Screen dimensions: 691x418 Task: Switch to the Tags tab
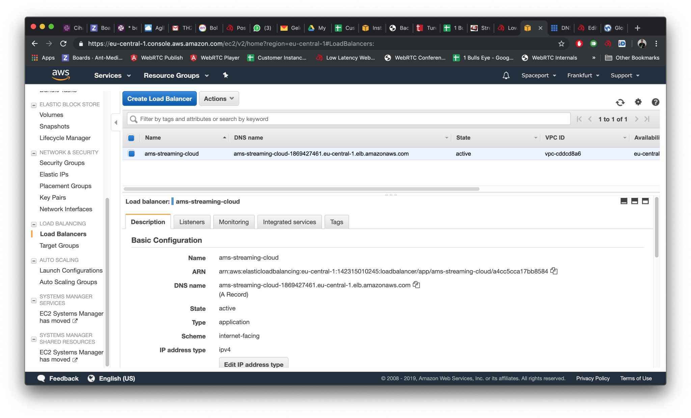[337, 222]
